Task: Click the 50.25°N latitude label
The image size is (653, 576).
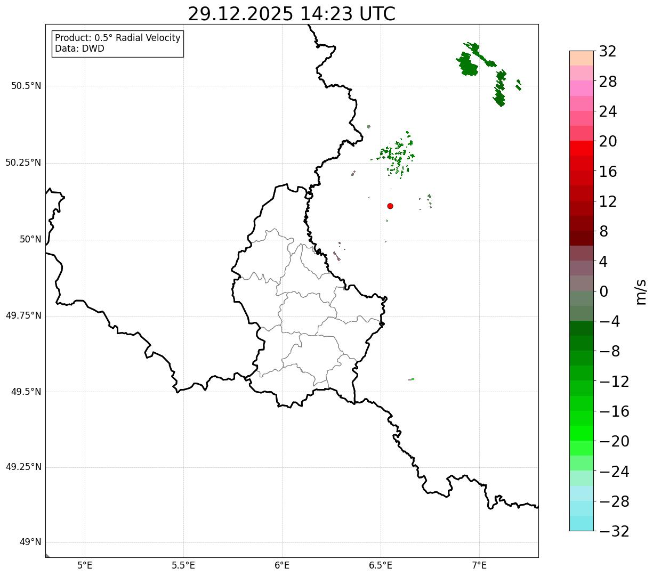Action: click(23, 163)
